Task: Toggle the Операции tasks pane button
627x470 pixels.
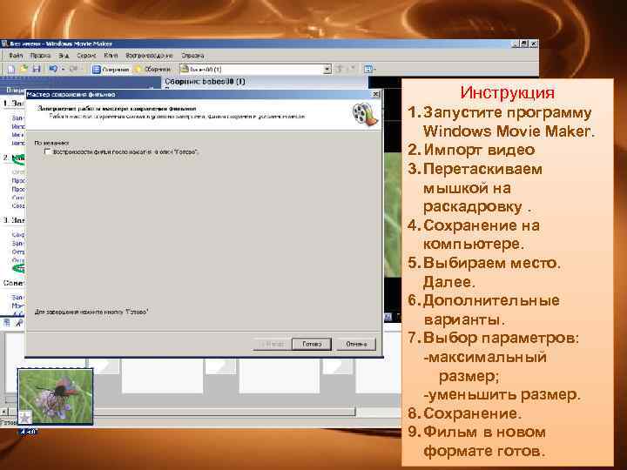Action: pos(111,69)
